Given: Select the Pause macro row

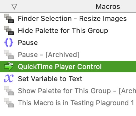Looking at the screenshot, I should [x=68, y=42].
